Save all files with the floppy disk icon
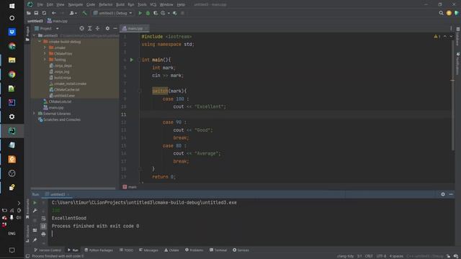This screenshot has width=461, height=259. (36, 13)
